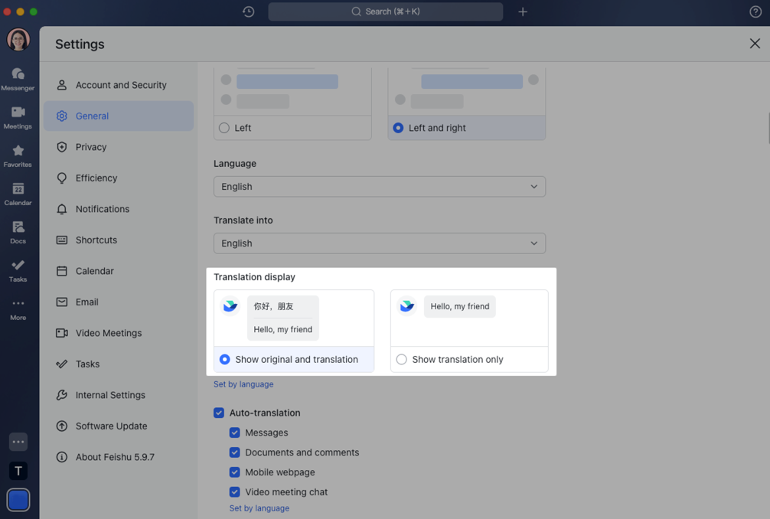Image resolution: width=770 pixels, height=519 pixels.
Task: Open the More apps icon in sidebar
Action: (x=18, y=308)
